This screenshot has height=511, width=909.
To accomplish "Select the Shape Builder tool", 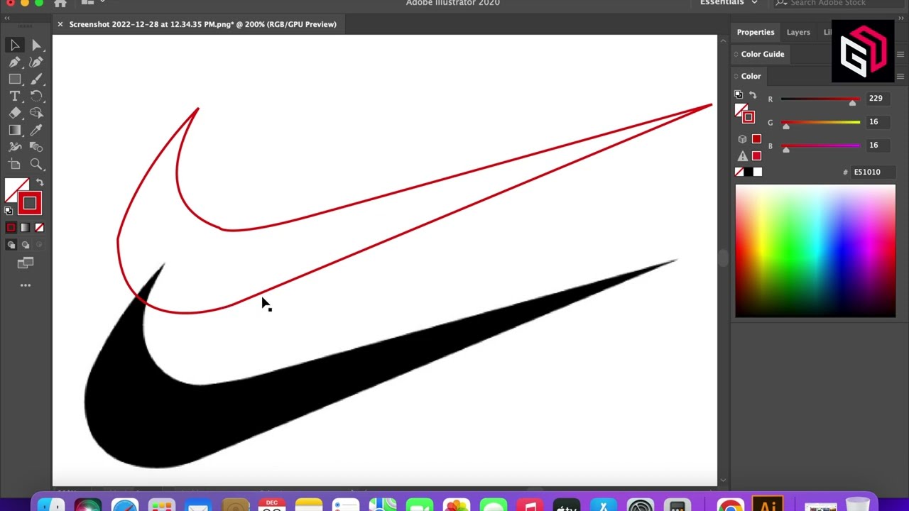I will tap(36, 113).
